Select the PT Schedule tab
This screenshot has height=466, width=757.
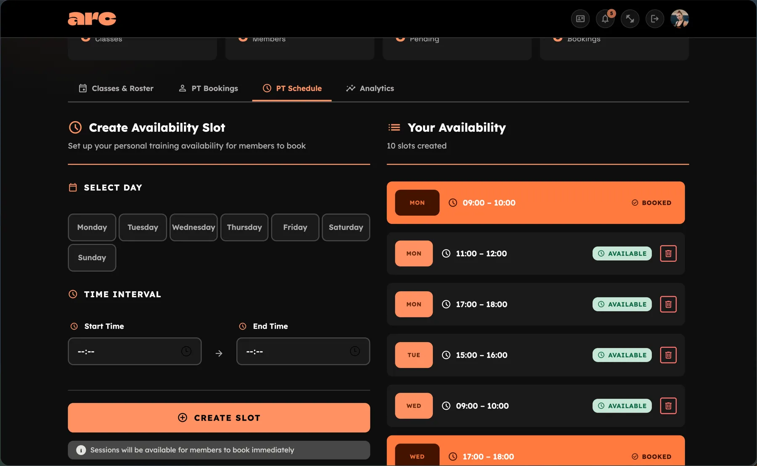click(x=292, y=88)
